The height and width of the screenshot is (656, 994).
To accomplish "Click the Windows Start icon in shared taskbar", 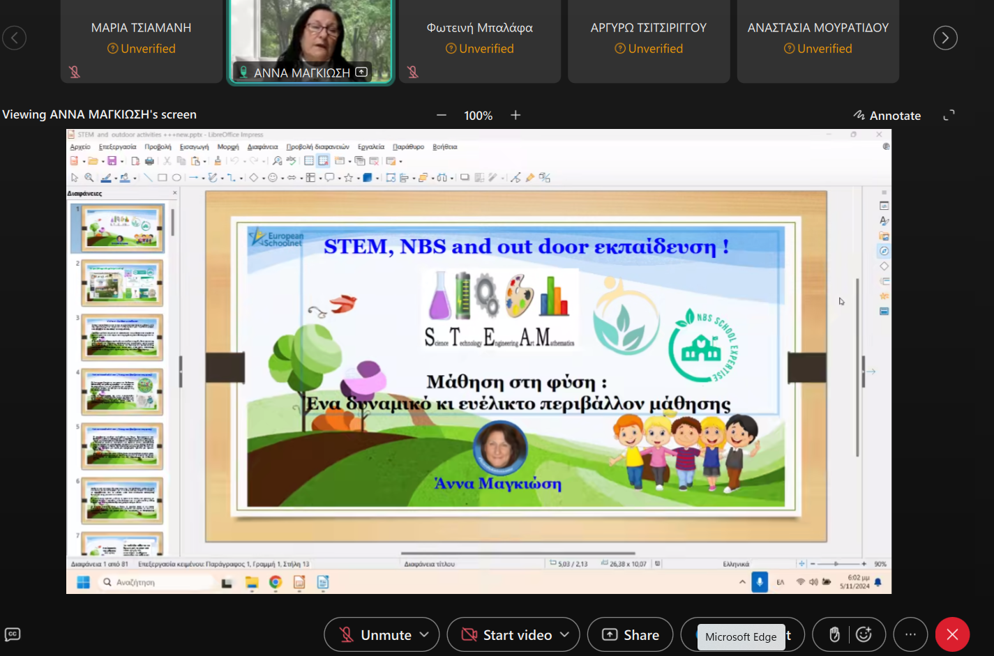I will (83, 582).
